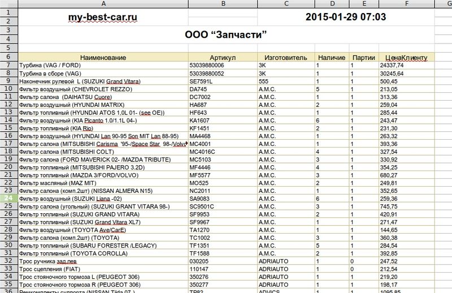
Task: Click the Наличие header cell
Action: tap(332, 57)
